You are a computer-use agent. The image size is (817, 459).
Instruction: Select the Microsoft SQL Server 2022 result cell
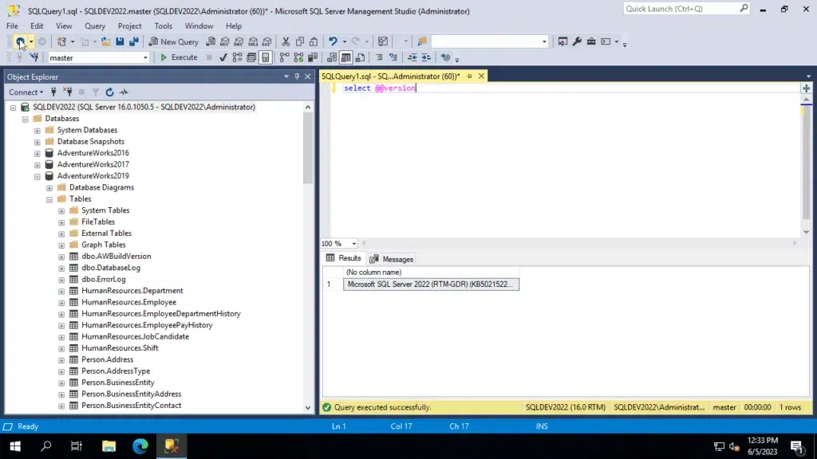coord(431,284)
